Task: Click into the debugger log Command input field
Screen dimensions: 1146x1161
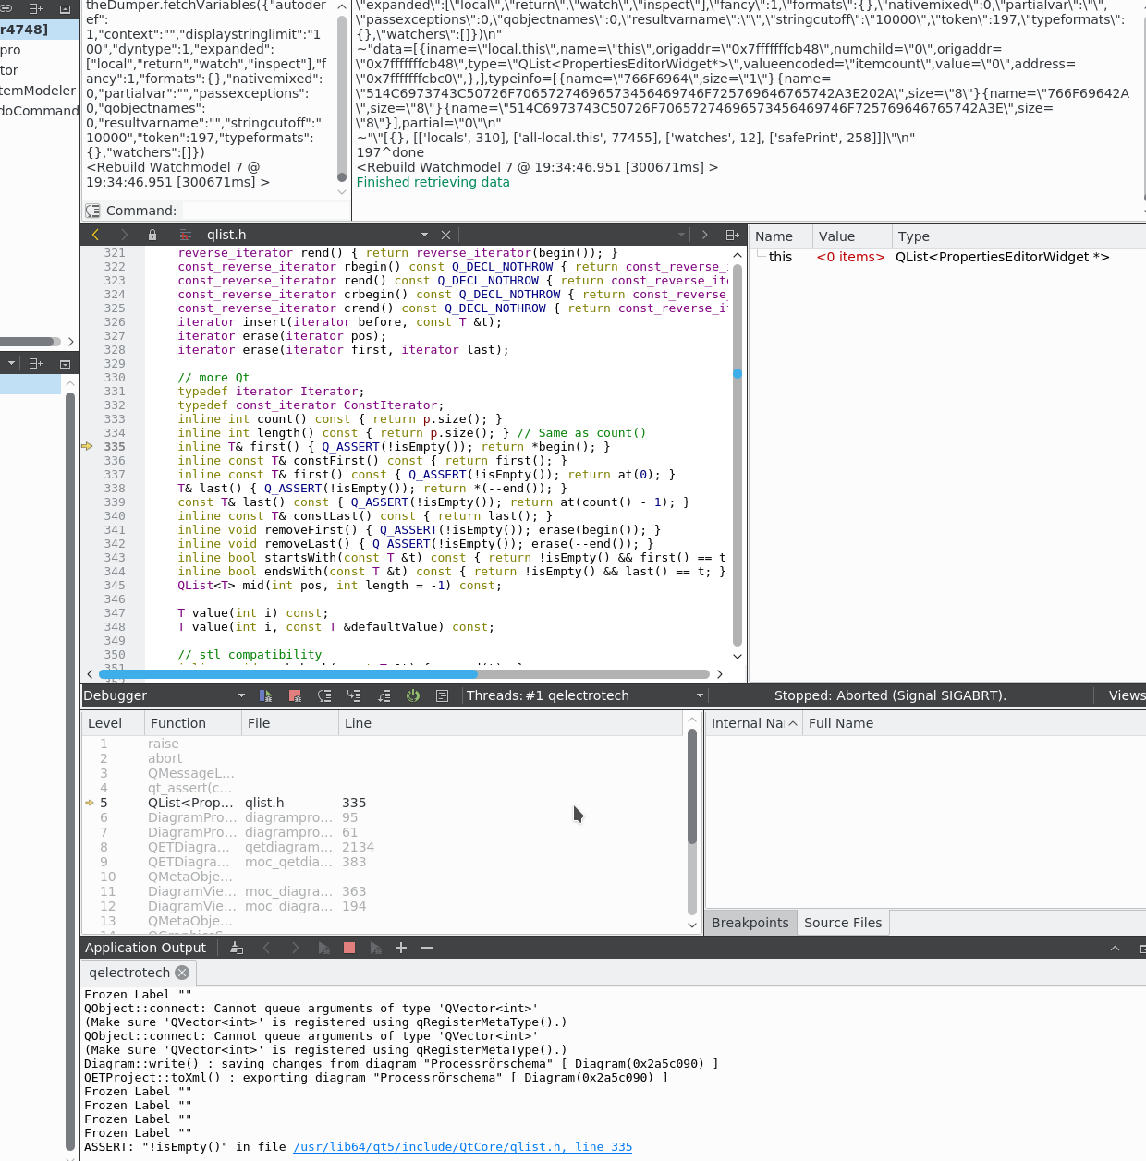Action: 265,211
